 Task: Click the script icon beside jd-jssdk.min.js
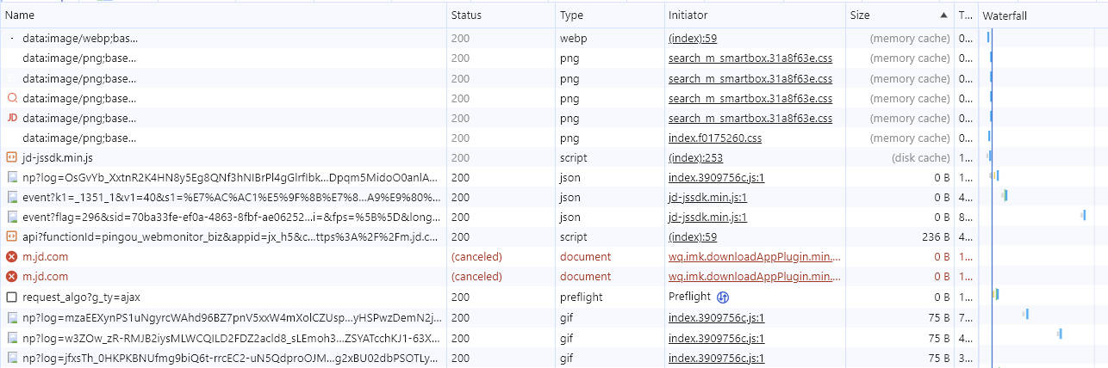pos(11,157)
